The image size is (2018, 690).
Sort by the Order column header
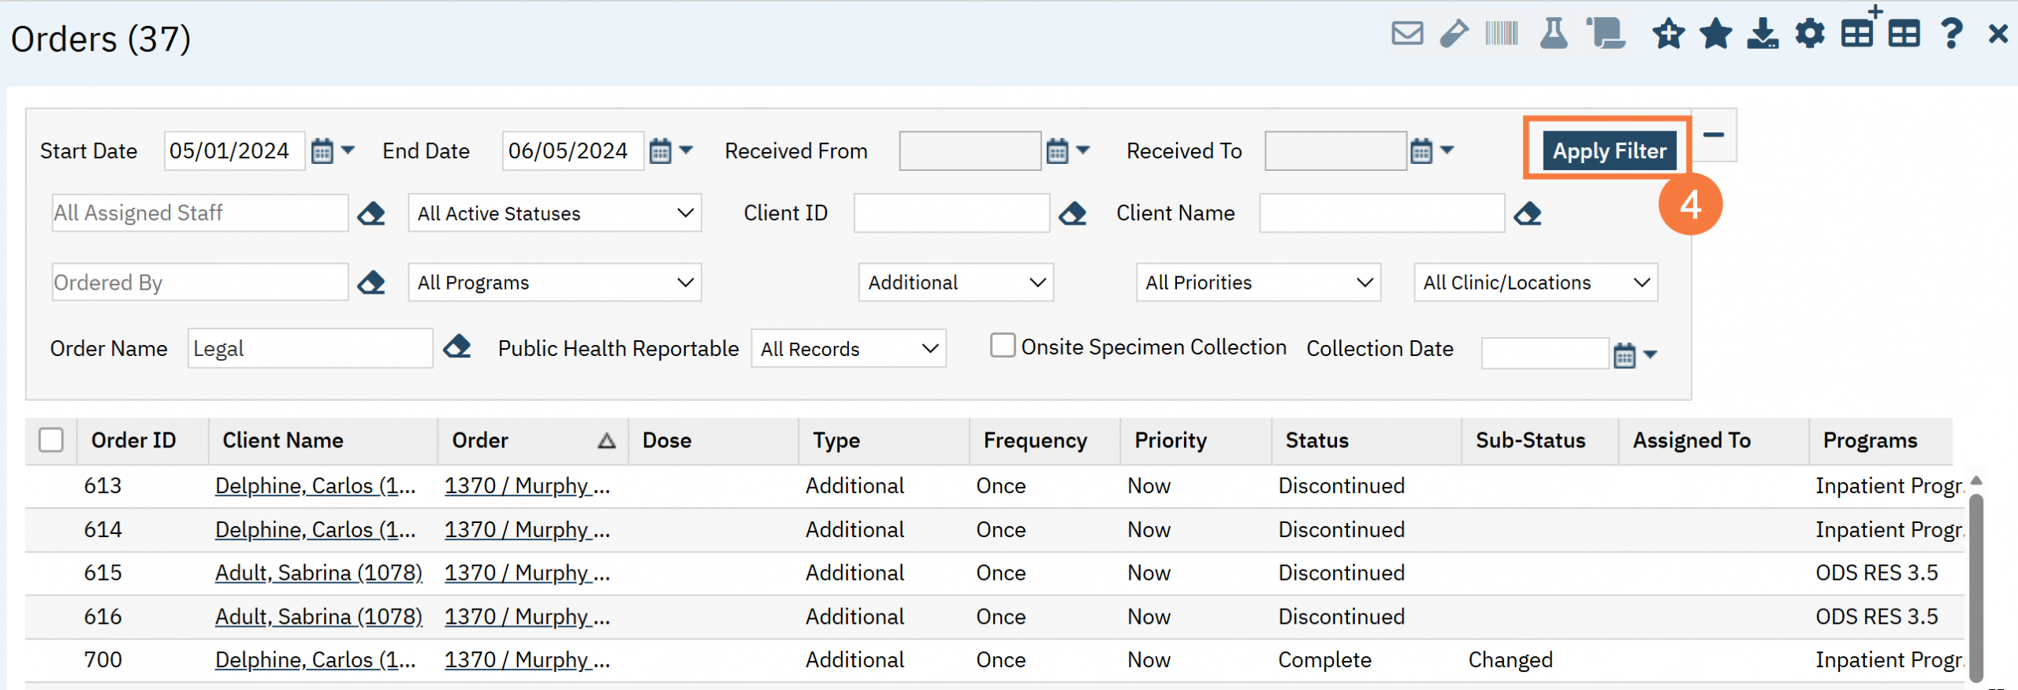(x=480, y=440)
